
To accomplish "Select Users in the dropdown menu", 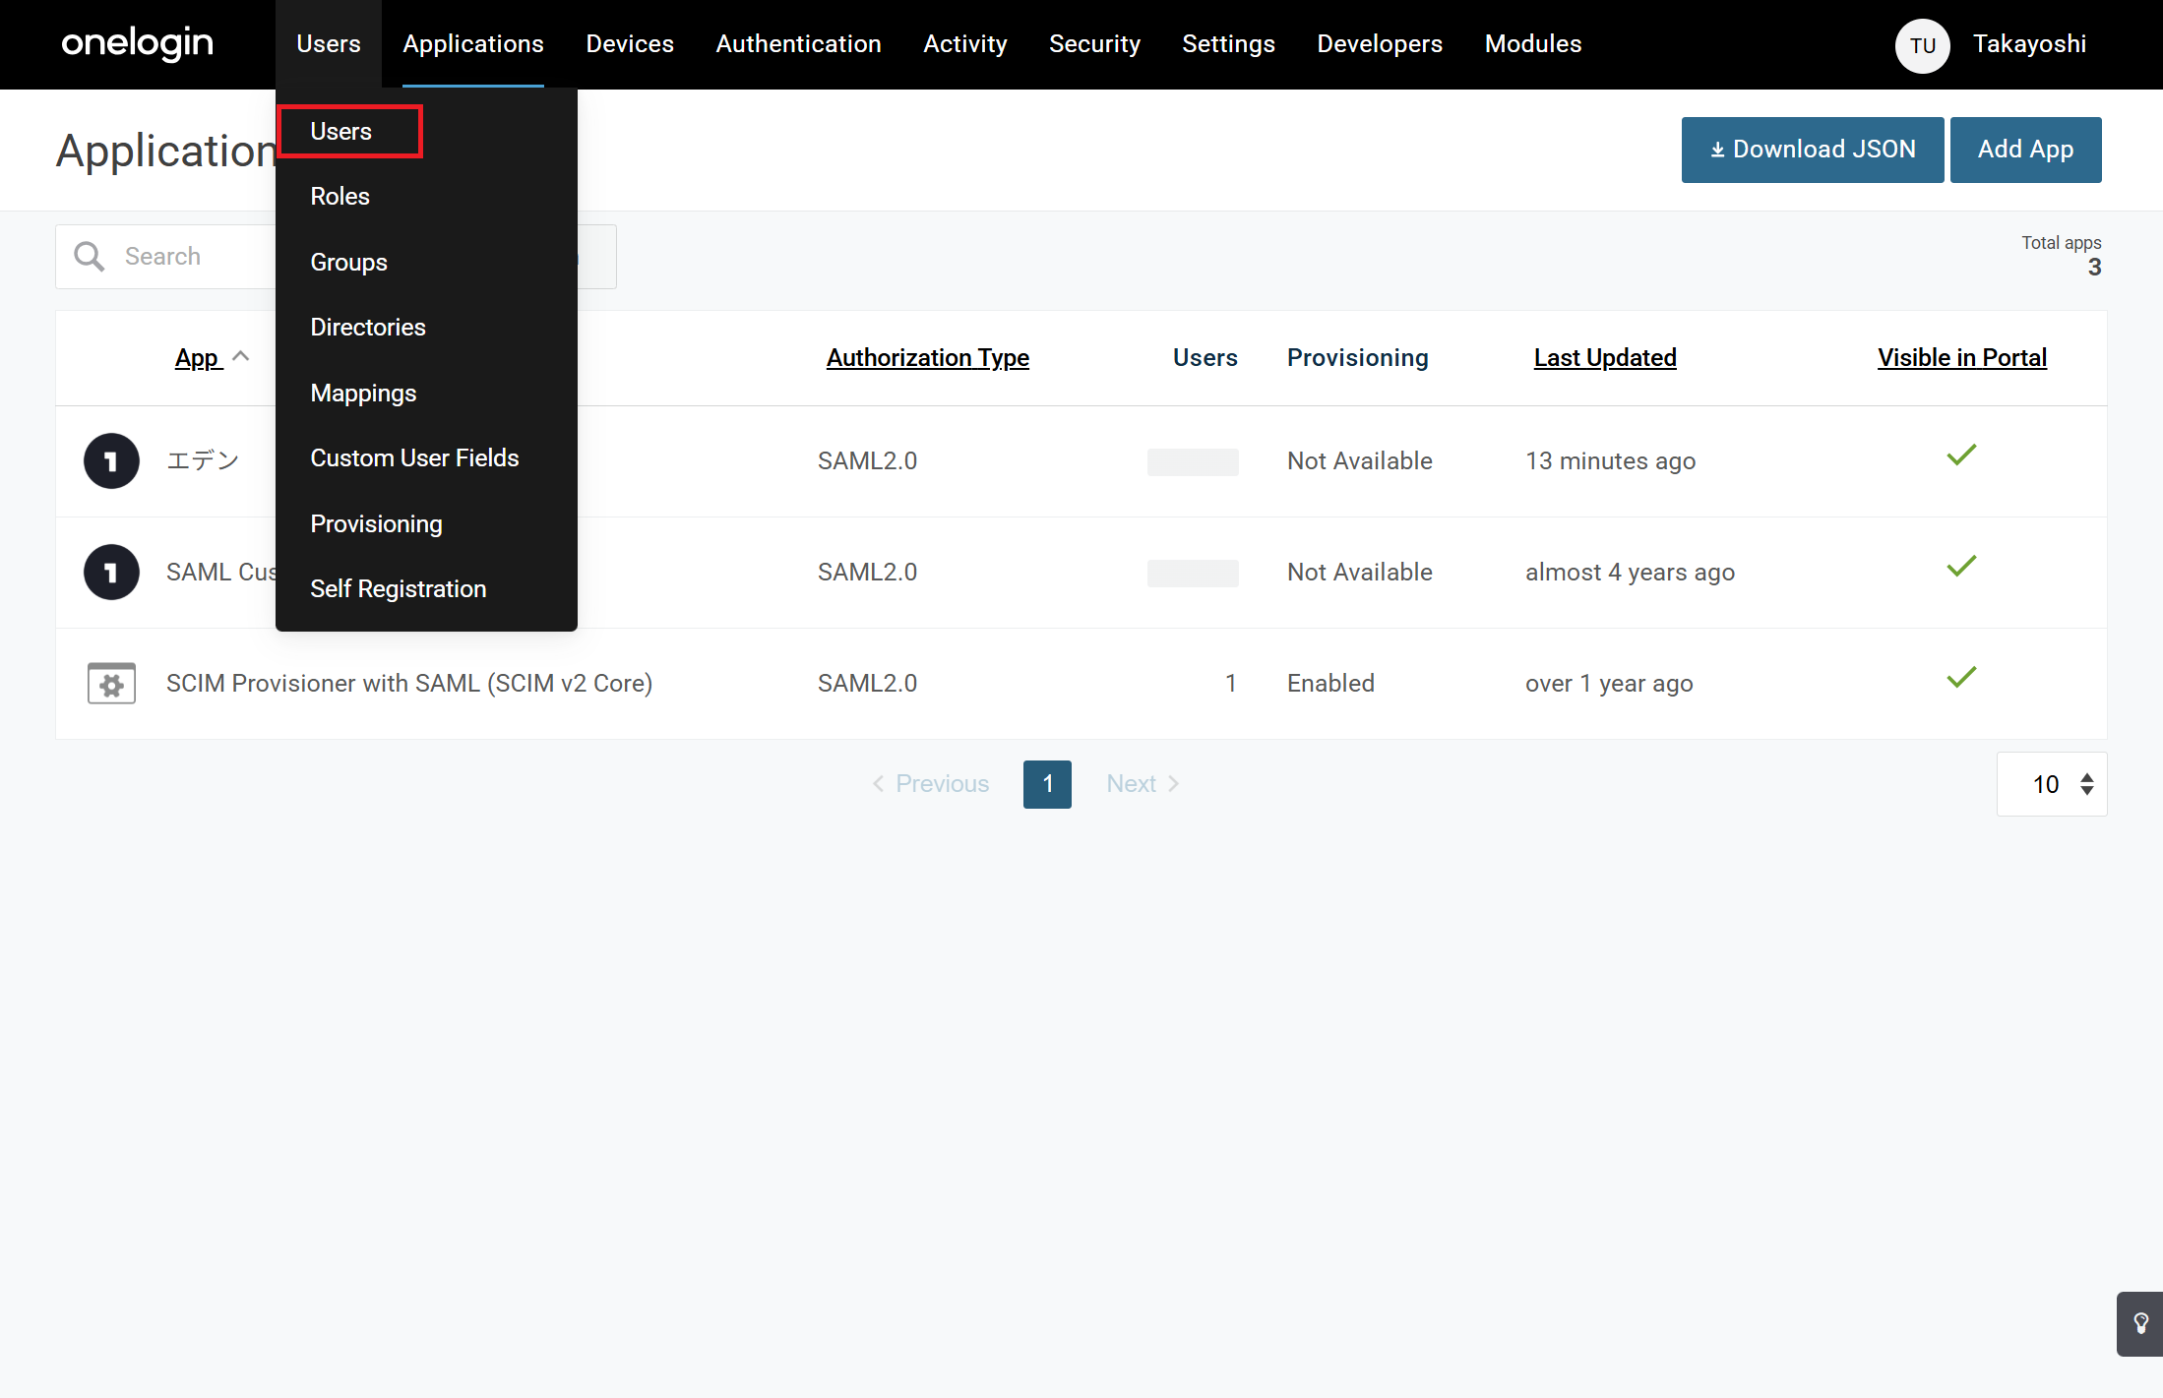I will pyautogui.click(x=341, y=132).
